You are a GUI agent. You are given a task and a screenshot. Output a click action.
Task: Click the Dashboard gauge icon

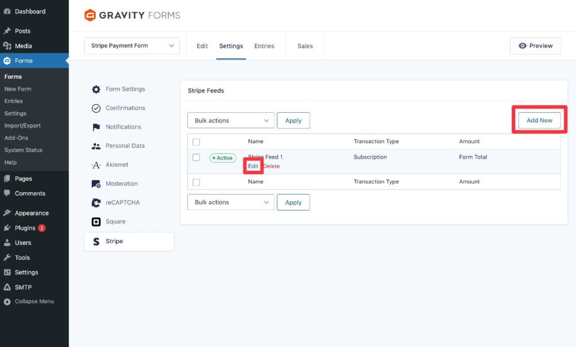coord(7,11)
